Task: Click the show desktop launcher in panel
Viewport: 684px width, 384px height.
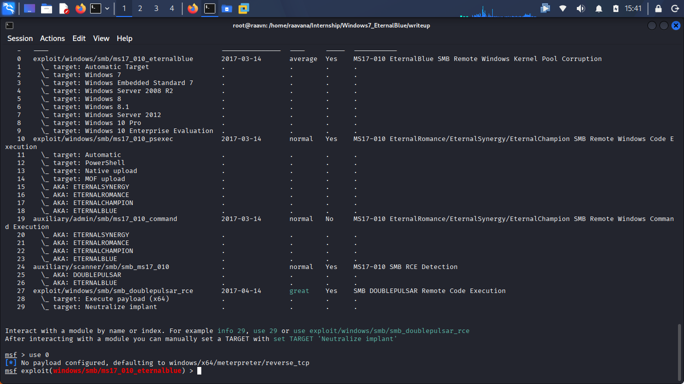Action: [30, 8]
